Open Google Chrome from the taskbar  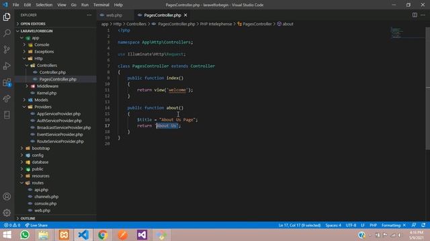click(103, 235)
